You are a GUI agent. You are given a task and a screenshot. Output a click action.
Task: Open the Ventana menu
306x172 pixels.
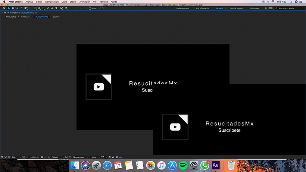[103, 2]
